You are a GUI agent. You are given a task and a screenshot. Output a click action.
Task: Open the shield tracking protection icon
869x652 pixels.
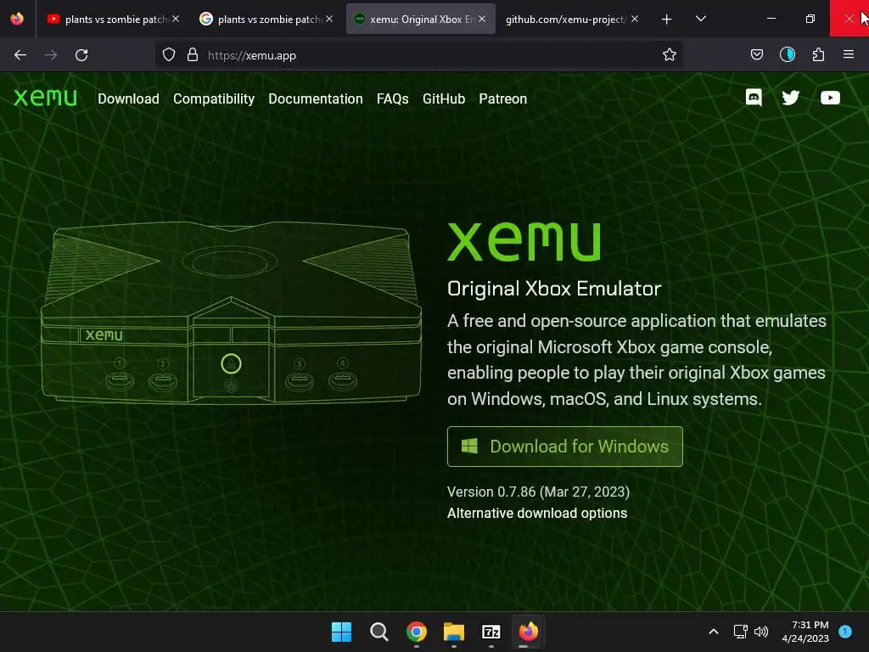tap(169, 54)
